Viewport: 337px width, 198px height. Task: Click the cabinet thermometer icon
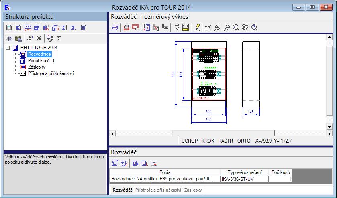click(145, 163)
